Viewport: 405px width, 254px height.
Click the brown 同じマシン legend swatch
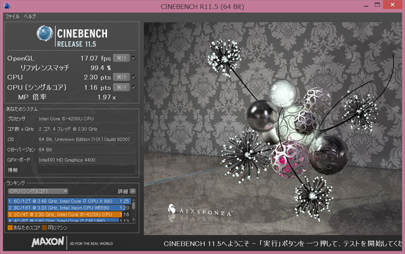pyautogui.click(x=44, y=227)
